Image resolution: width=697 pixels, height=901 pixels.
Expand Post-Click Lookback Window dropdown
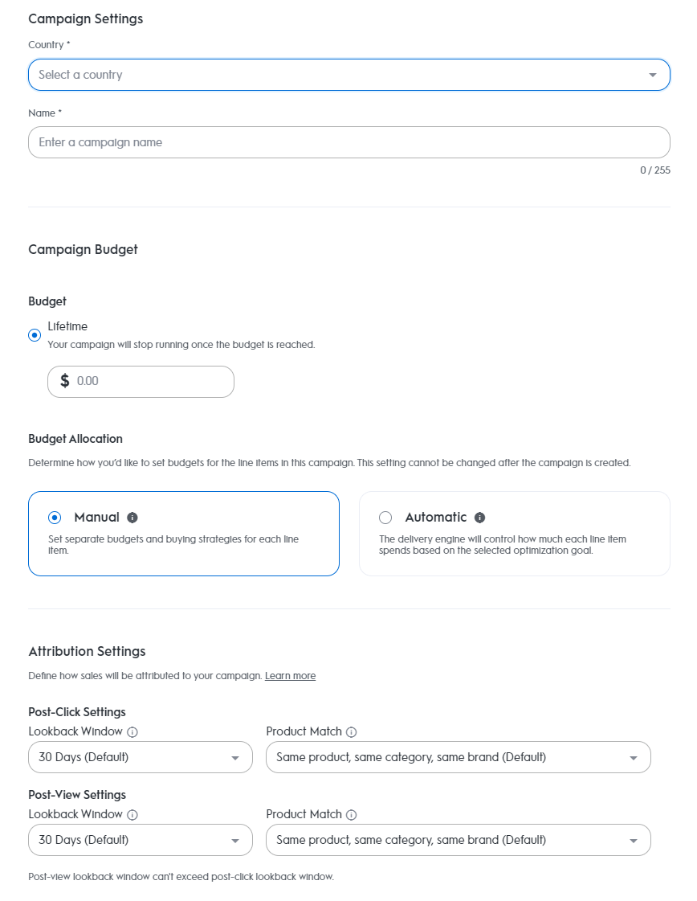coord(141,757)
